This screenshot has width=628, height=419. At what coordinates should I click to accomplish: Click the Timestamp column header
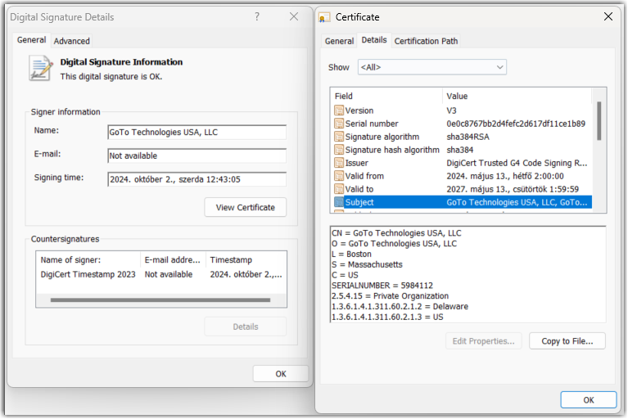[x=246, y=260]
